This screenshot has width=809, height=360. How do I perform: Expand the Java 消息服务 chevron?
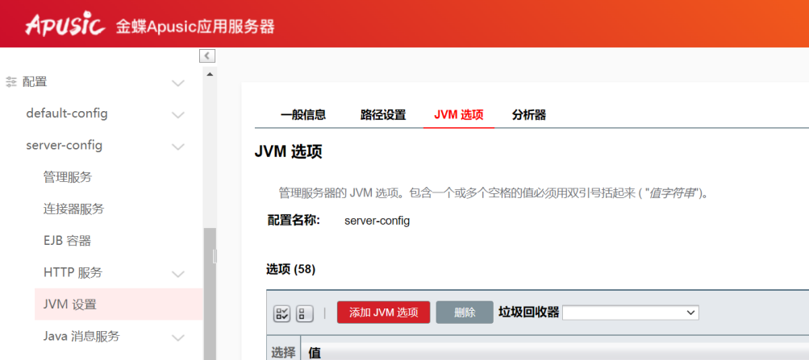pos(178,338)
